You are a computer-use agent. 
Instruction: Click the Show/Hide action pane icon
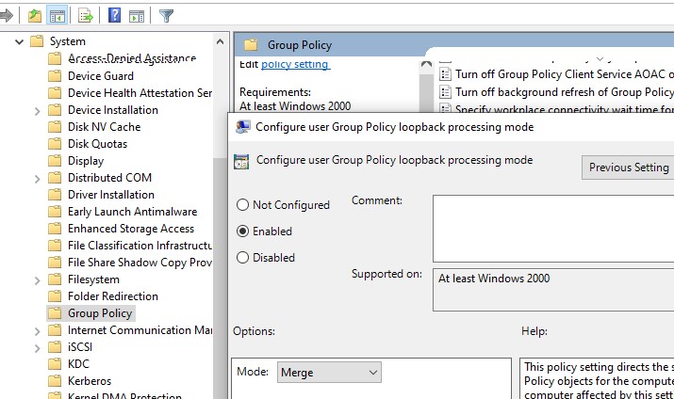[137, 15]
